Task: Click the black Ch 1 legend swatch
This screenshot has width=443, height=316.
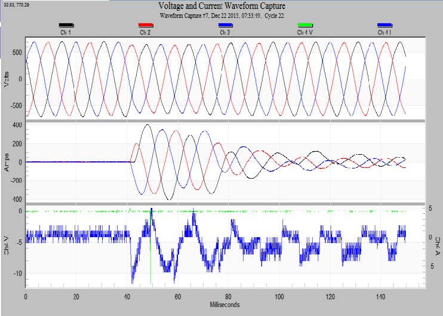Action: [x=66, y=26]
